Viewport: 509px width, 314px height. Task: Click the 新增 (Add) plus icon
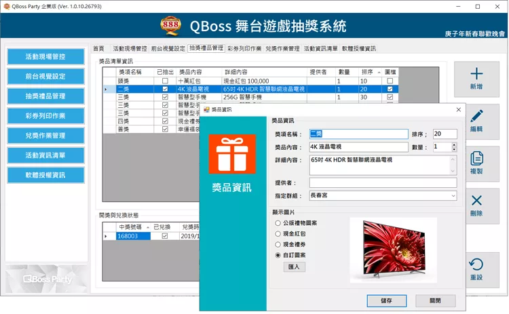476,74
